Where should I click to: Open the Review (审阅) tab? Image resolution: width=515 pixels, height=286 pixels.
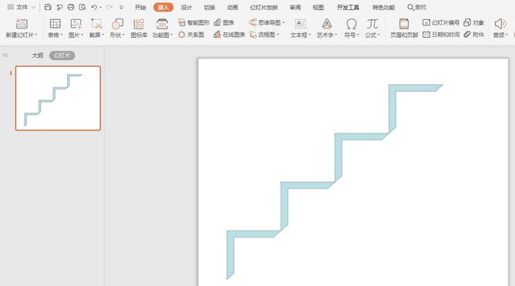[295, 7]
